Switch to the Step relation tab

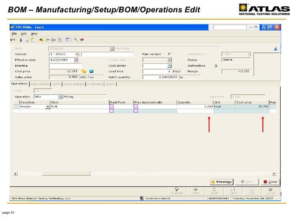pyautogui.click(x=40, y=84)
